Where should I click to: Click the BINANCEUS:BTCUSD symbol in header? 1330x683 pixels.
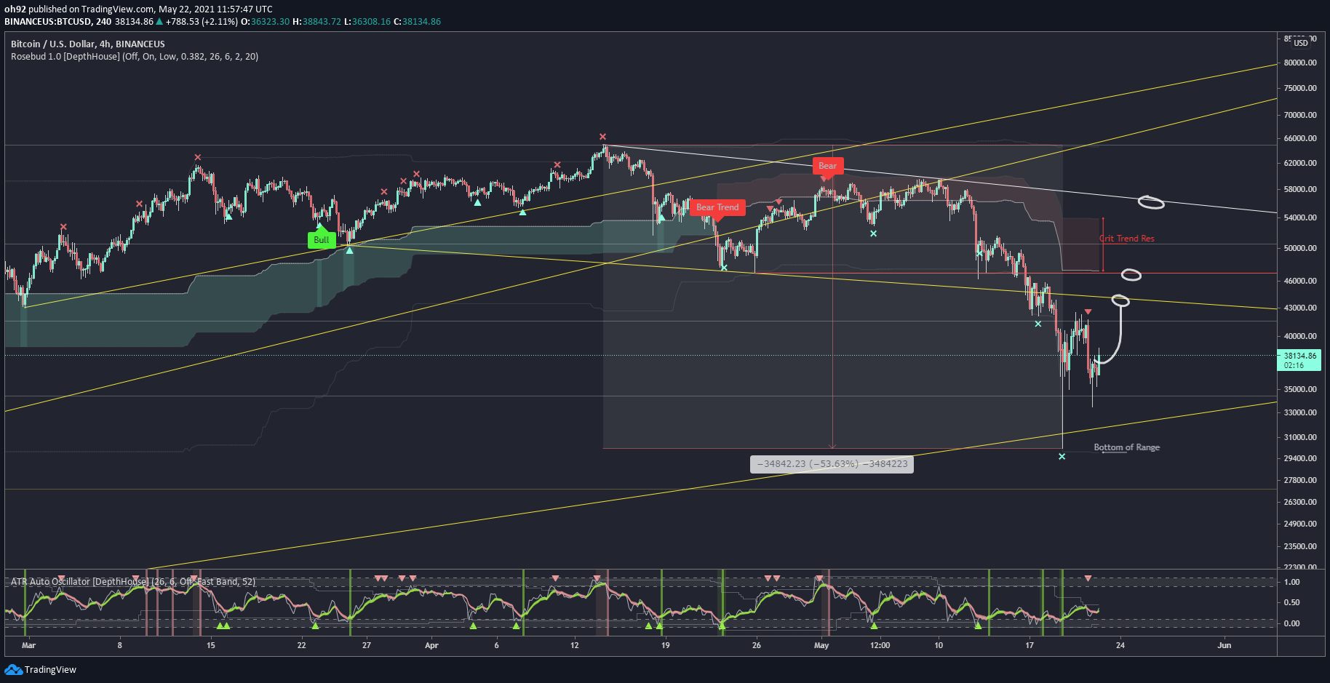[48, 22]
